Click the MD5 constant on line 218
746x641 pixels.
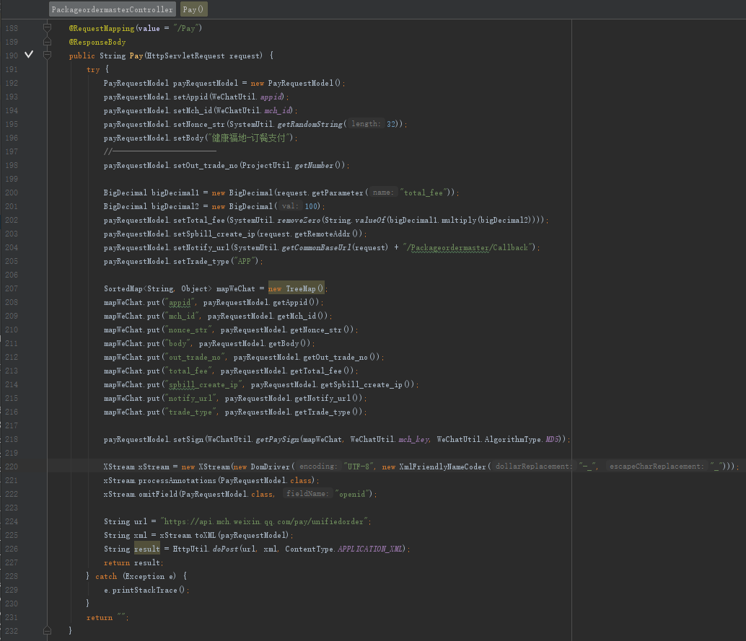[553, 439]
